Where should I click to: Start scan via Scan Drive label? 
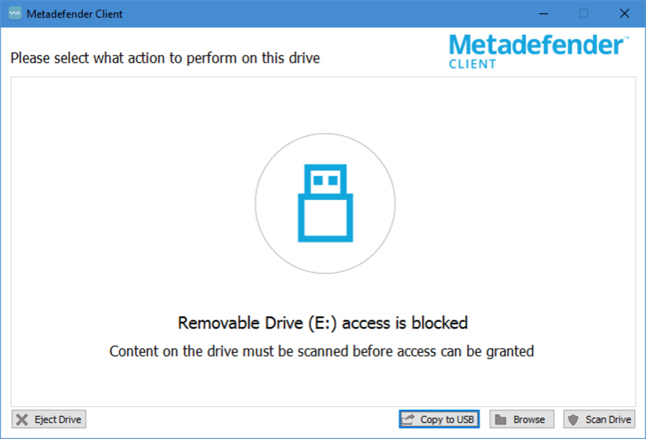[x=608, y=419]
